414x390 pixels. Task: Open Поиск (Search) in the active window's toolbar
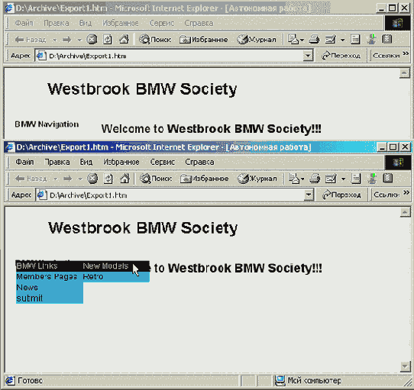(x=156, y=179)
